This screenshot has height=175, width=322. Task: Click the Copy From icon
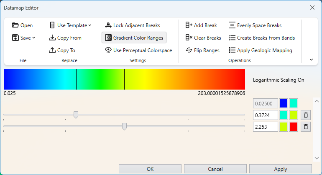pos(52,38)
